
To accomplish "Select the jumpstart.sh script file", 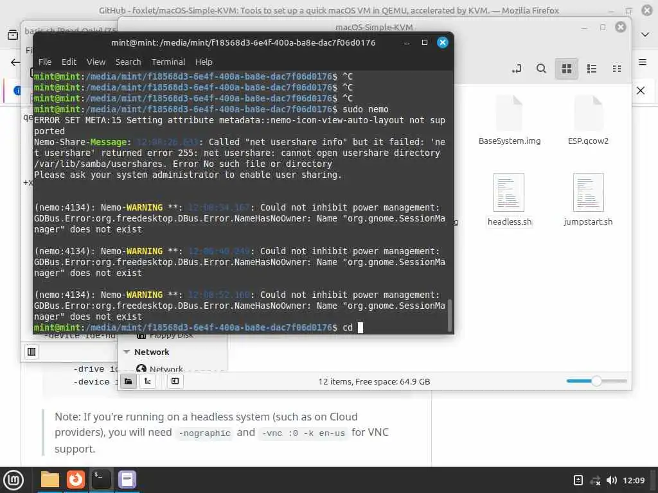I will point(588,200).
